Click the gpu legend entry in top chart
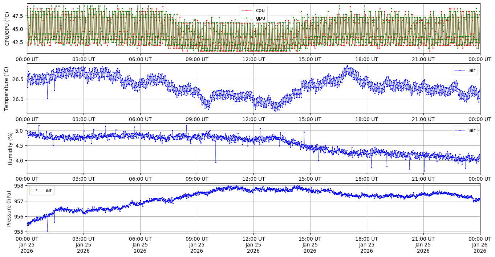 [260, 18]
